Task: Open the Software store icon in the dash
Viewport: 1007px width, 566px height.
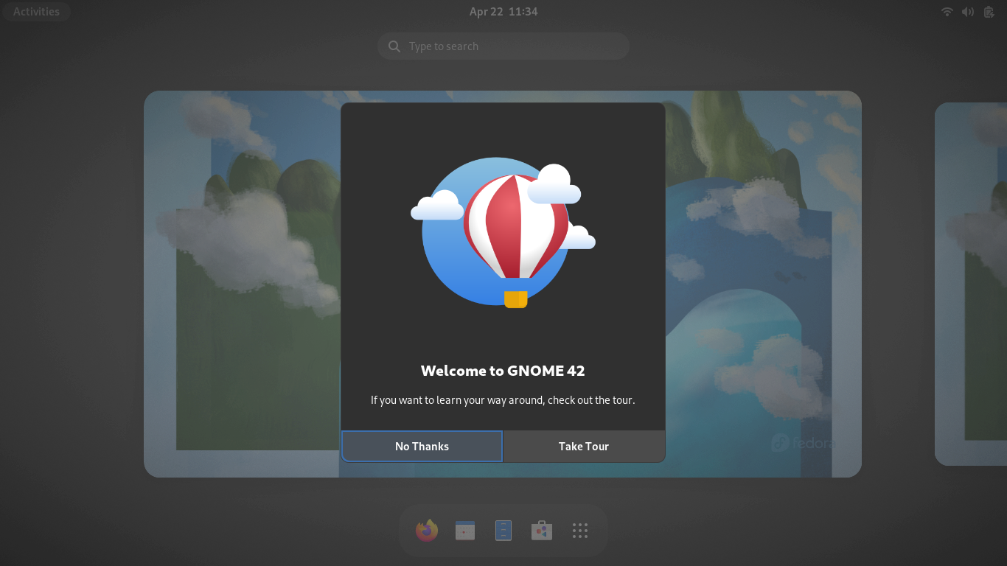Action: [542, 531]
